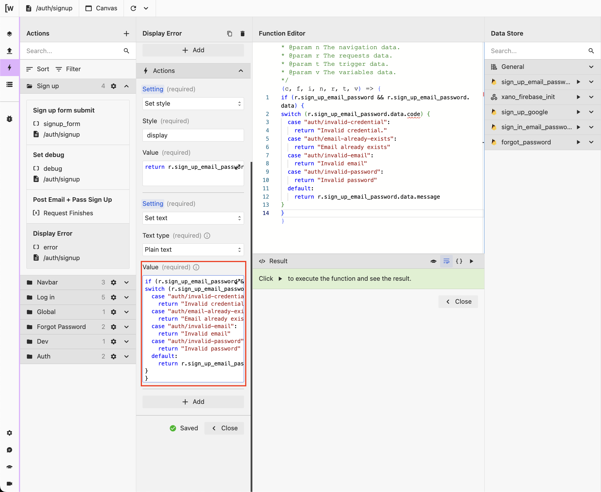Open the lightning bolt Actions sidebar icon
Viewport: 601px width, 492px height.
coord(9,67)
